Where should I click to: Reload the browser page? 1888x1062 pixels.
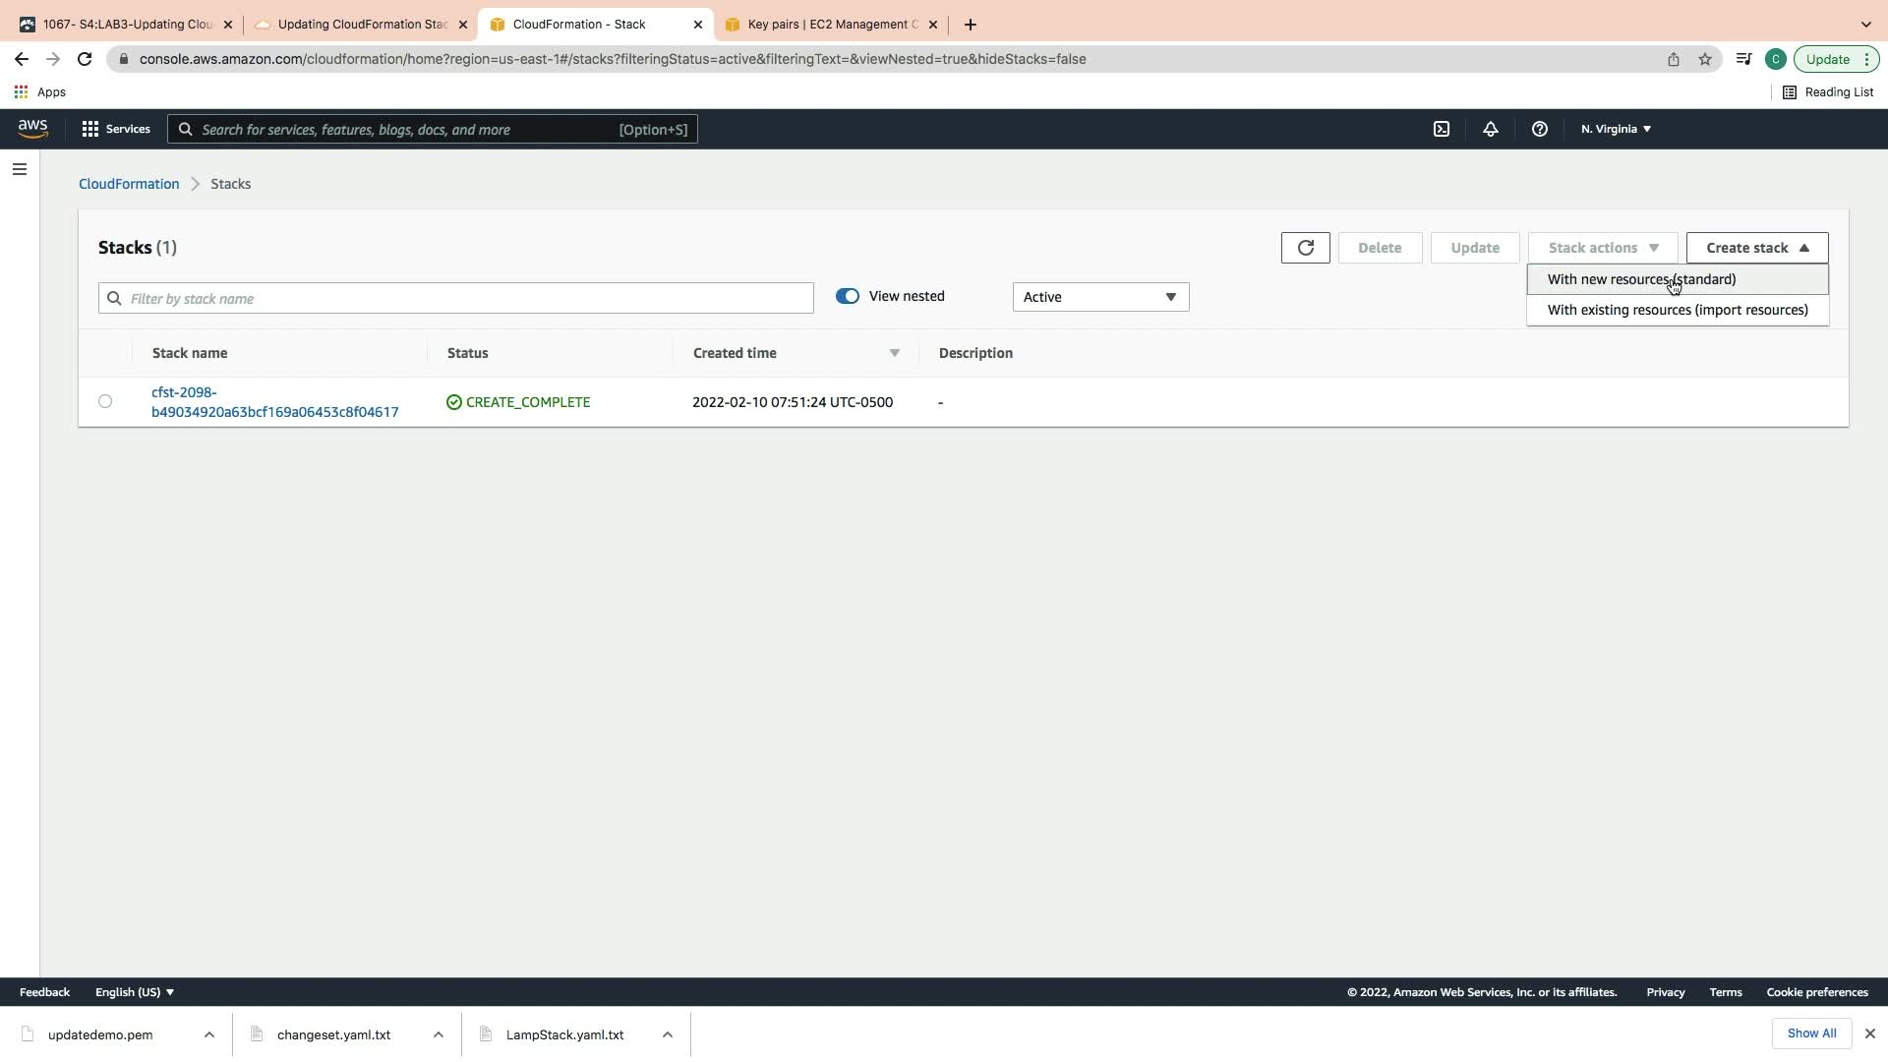(85, 59)
